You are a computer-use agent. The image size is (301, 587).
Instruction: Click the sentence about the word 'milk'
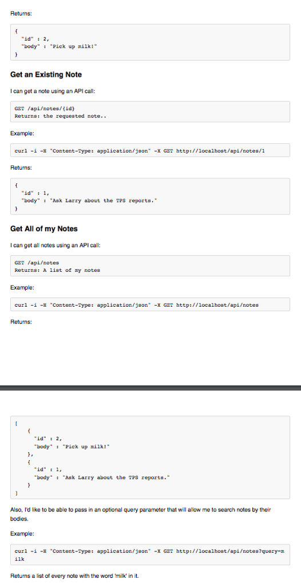[x=74, y=576]
